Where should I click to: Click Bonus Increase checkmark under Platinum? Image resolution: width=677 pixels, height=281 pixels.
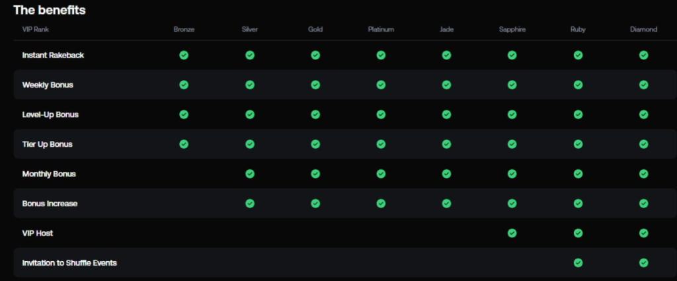coord(381,204)
